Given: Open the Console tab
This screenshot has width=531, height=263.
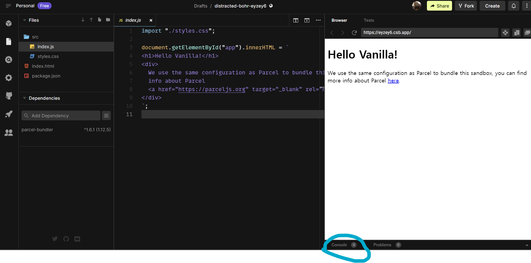Looking at the screenshot, I should click(x=339, y=245).
